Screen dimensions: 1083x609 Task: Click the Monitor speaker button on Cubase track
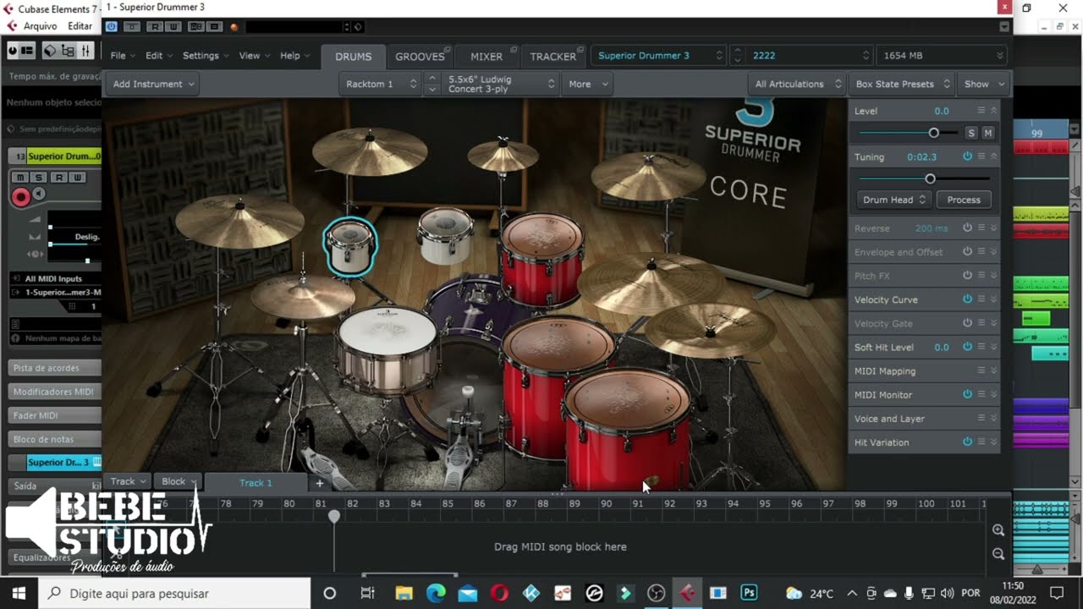(38, 195)
